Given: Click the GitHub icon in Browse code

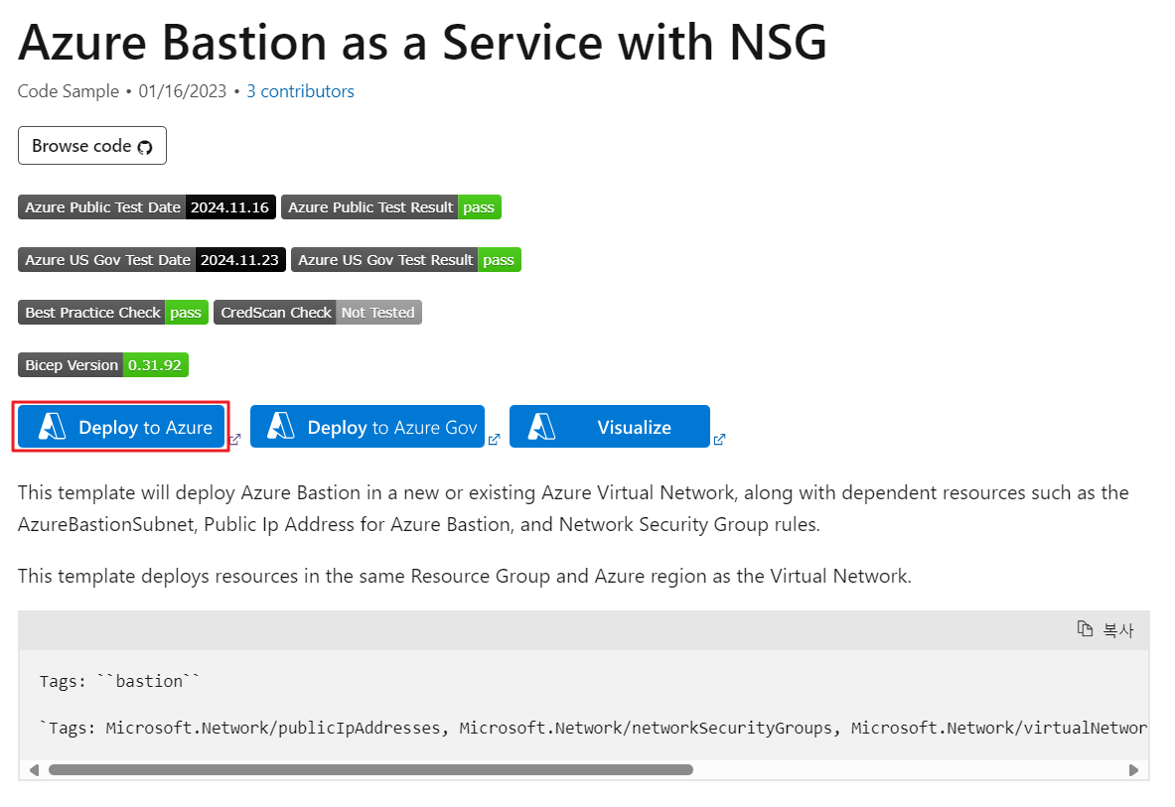Looking at the screenshot, I should click(145, 147).
